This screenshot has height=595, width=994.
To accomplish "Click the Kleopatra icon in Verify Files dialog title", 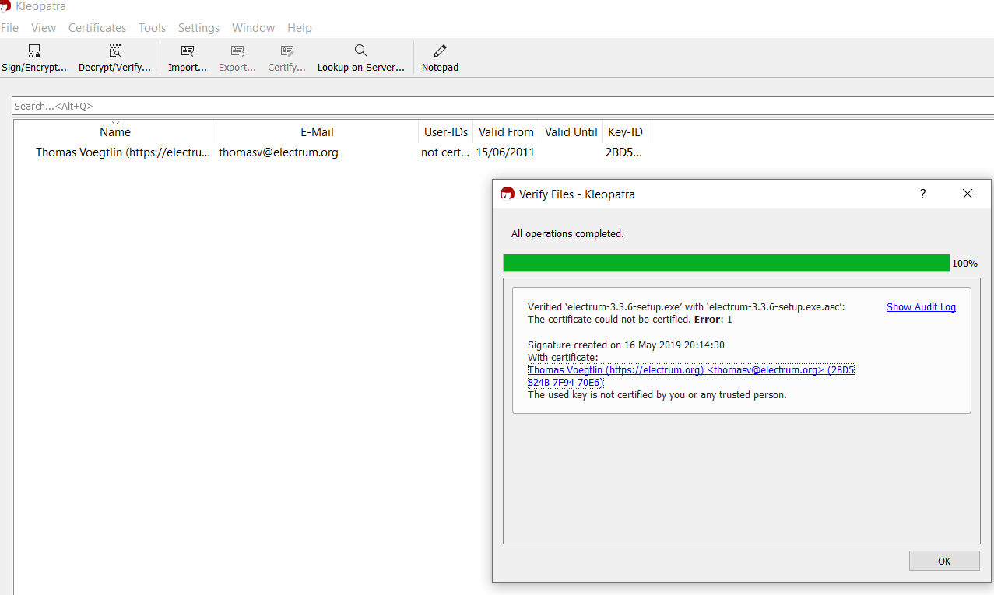I will point(508,194).
